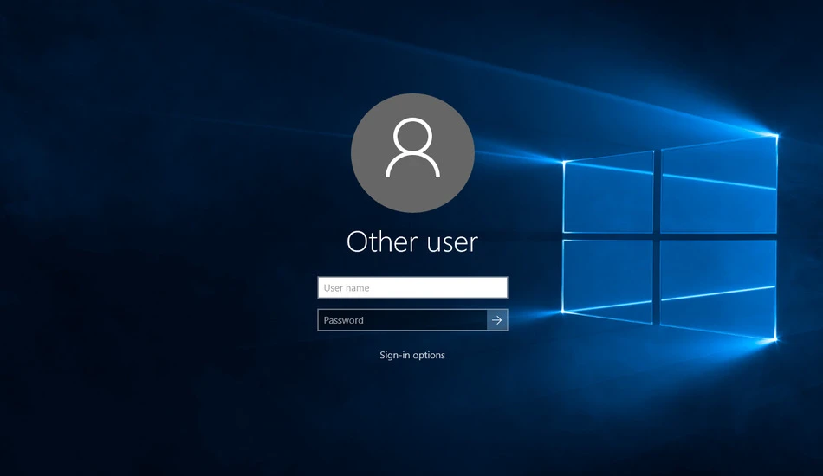Viewport: 823px width, 476px height.
Task: Open Sign-in options link
Action: (412, 355)
